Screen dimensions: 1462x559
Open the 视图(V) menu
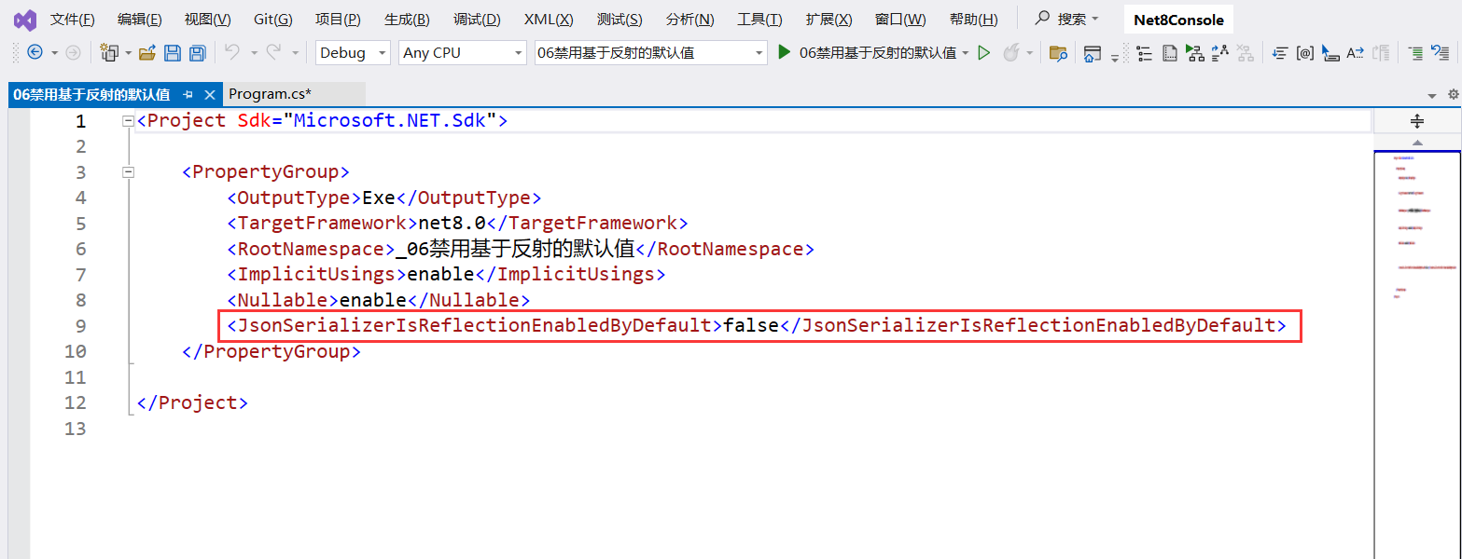[207, 20]
